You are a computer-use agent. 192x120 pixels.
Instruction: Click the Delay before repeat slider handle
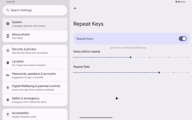coord(131,57)
